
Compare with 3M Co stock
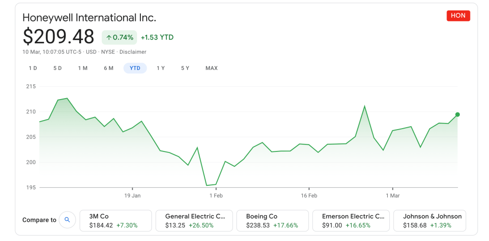(x=116, y=221)
